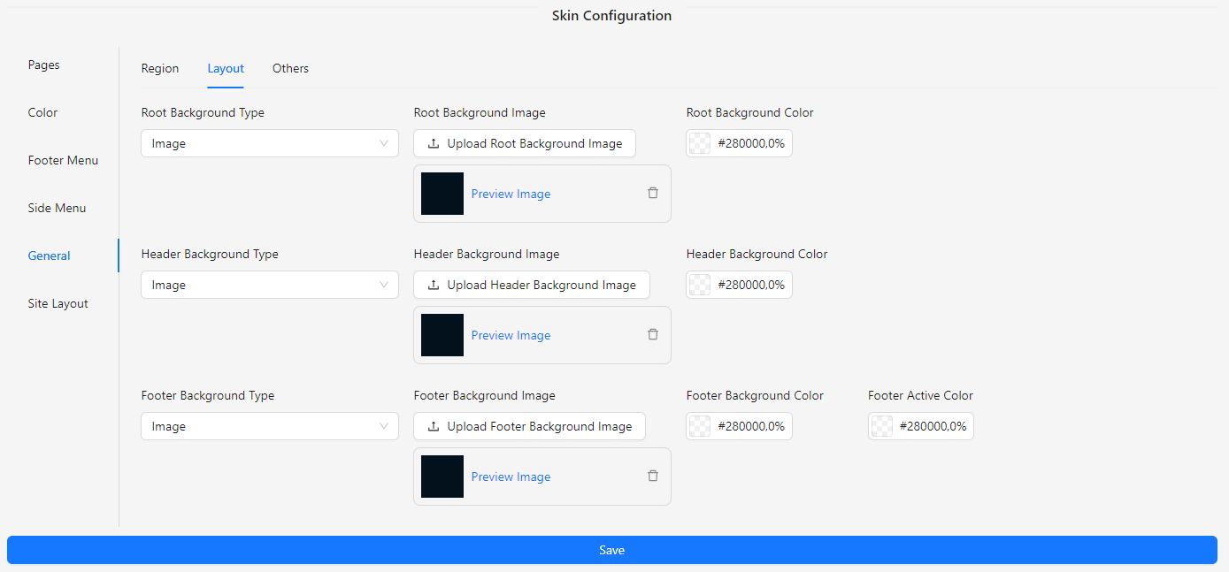Click trash icon for header background image
Viewport: 1229px width, 572px height.
coord(653,334)
